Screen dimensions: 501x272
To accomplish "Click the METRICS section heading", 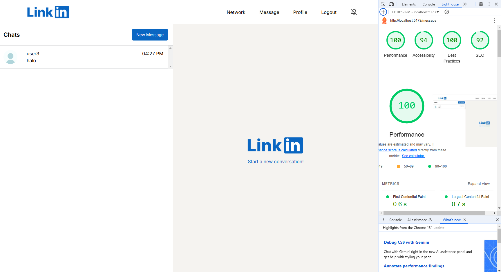I will pyautogui.click(x=390, y=184).
